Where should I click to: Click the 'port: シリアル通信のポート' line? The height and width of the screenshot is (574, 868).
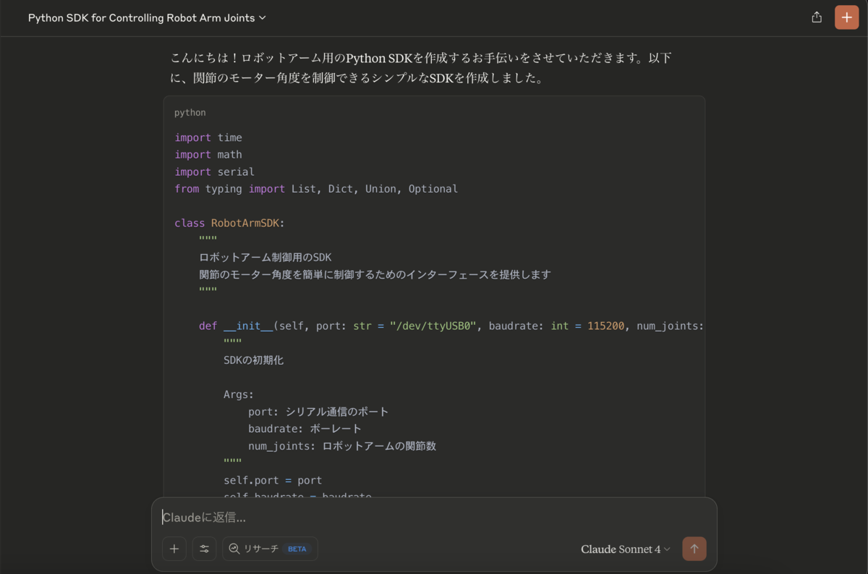[x=318, y=412]
